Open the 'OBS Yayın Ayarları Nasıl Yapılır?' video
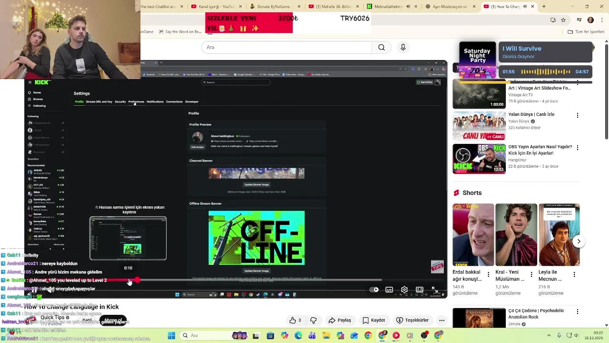Image resolution: width=609 pixels, height=343 pixels. 479,159
